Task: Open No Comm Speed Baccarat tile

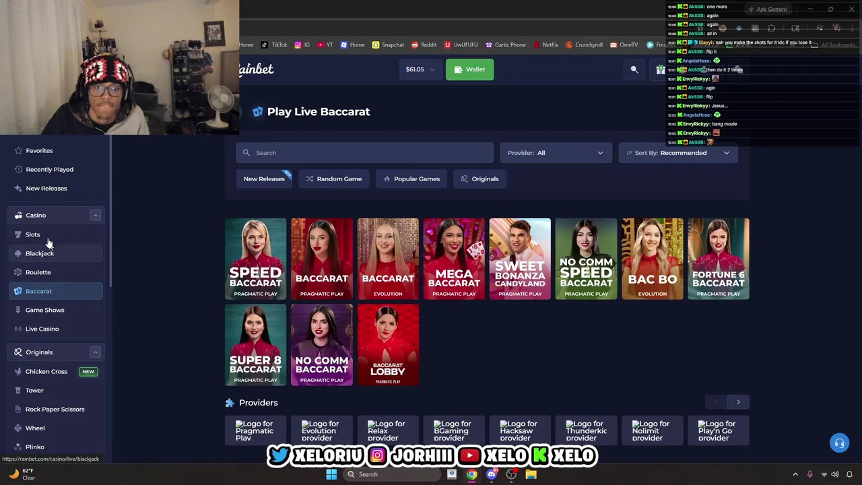Action: [586, 259]
